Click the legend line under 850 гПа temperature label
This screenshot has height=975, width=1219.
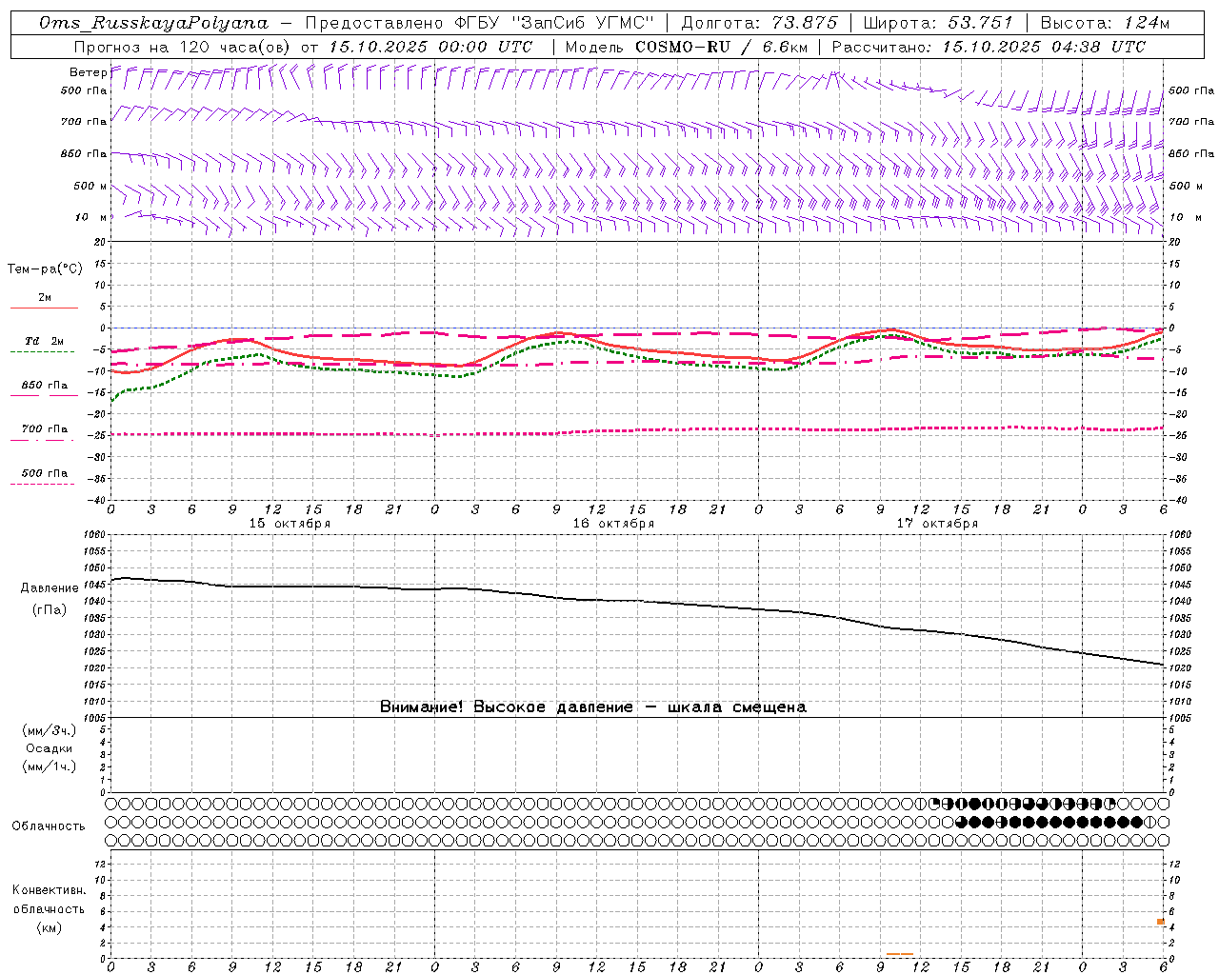pyautogui.click(x=44, y=395)
